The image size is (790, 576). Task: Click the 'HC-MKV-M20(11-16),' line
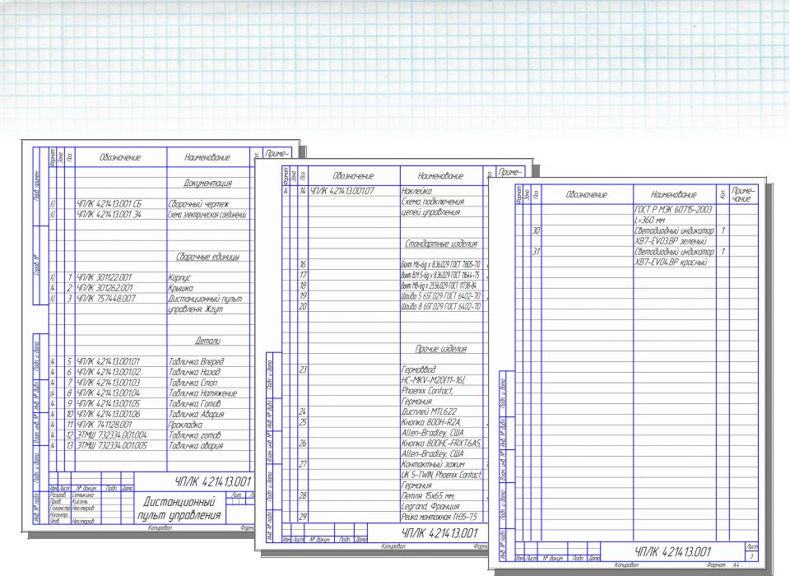click(x=434, y=380)
